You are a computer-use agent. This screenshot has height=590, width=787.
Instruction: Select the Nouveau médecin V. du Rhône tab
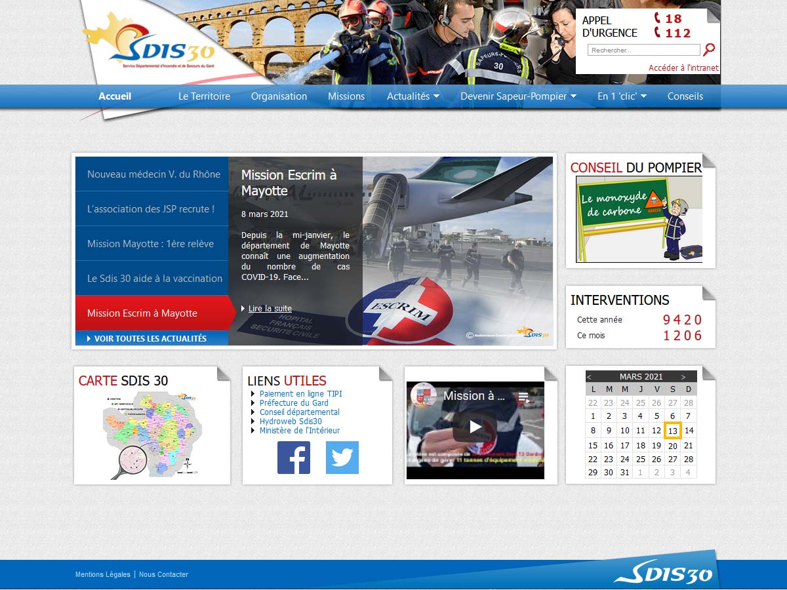tap(151, 174)
